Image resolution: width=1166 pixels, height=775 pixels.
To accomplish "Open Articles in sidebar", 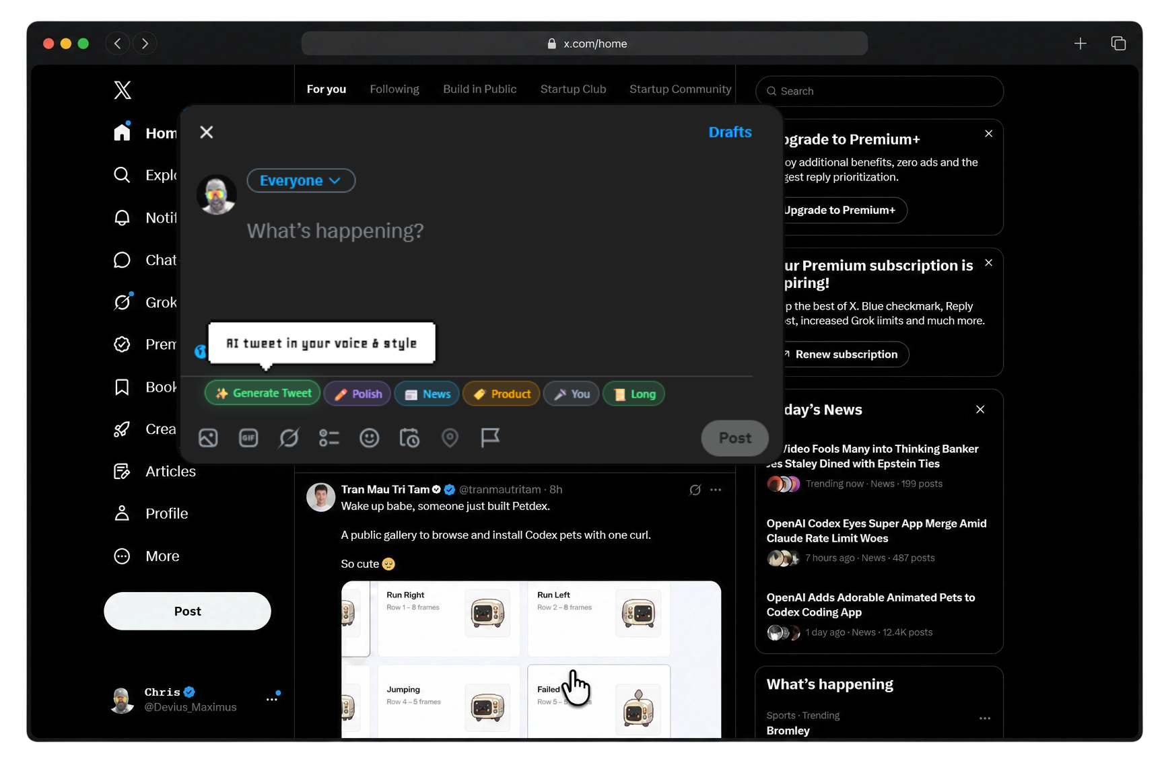I will [155, 471].
